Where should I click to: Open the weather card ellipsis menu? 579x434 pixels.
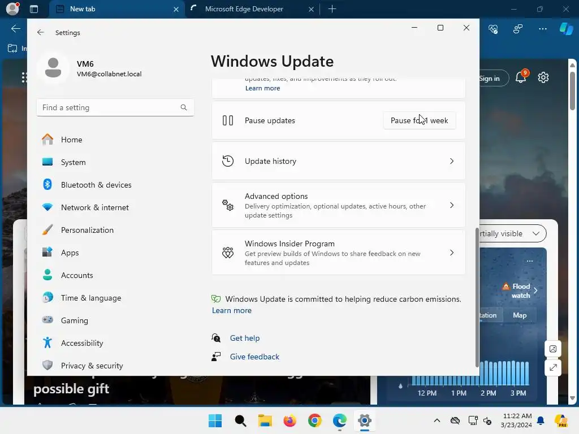click(529, 261)
